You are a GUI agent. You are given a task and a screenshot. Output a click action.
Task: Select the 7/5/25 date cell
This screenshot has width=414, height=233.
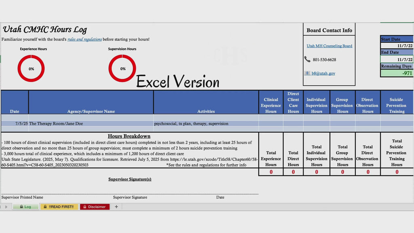(x=15, y=123)
